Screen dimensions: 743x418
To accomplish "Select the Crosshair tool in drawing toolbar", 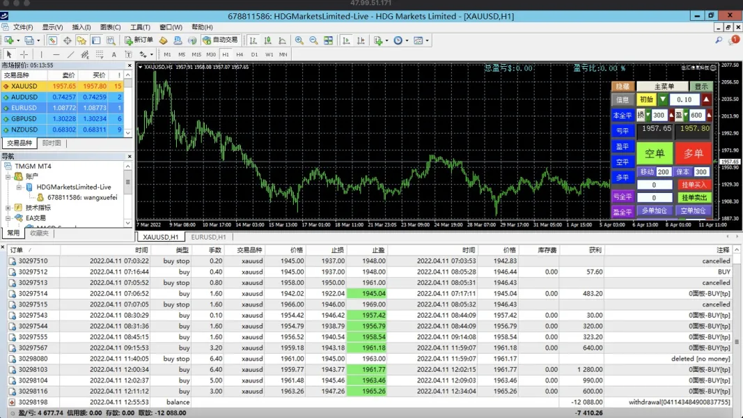I will pos(24,54).
